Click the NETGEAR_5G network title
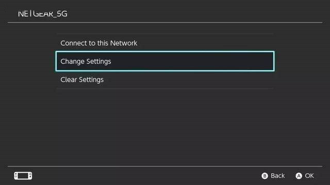Image resolution: width=330 pixels, height=185 pixels. (x=43, y=14)
